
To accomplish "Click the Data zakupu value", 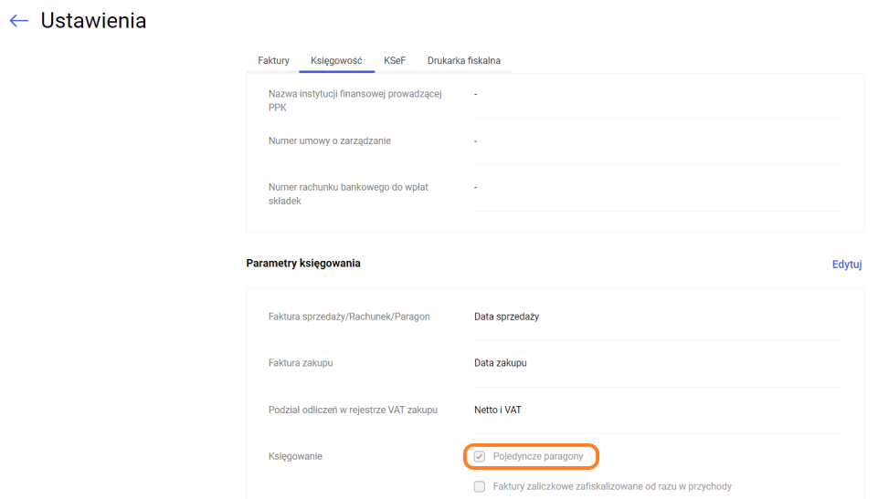I will coord(500,363).
